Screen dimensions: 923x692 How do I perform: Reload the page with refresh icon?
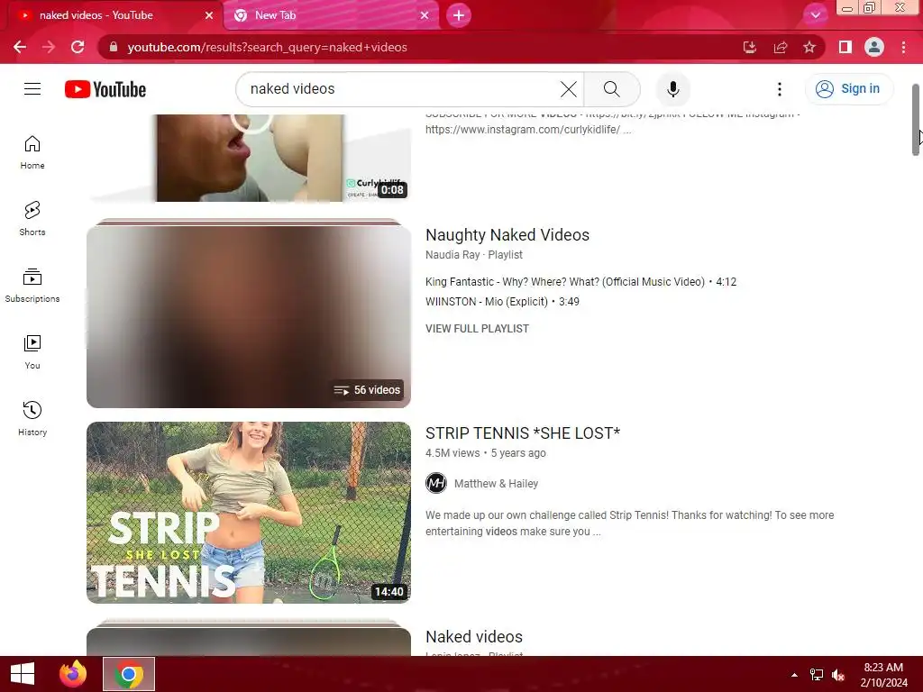[x=78, y=47]
